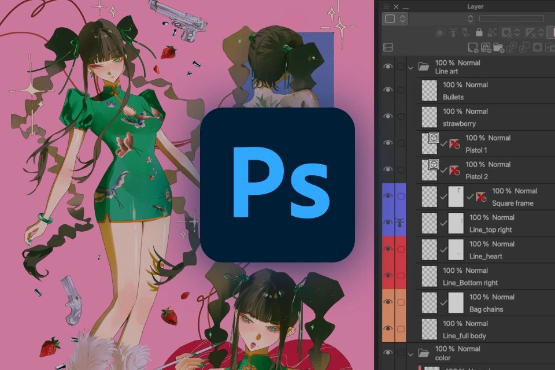Click the Lock layer padlock icon

coord(479,32)
